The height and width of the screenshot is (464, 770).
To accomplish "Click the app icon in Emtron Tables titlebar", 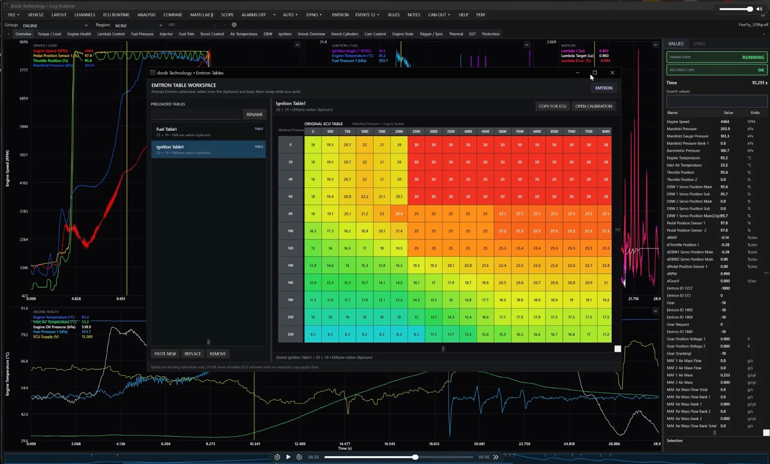I will pos(153,73).
